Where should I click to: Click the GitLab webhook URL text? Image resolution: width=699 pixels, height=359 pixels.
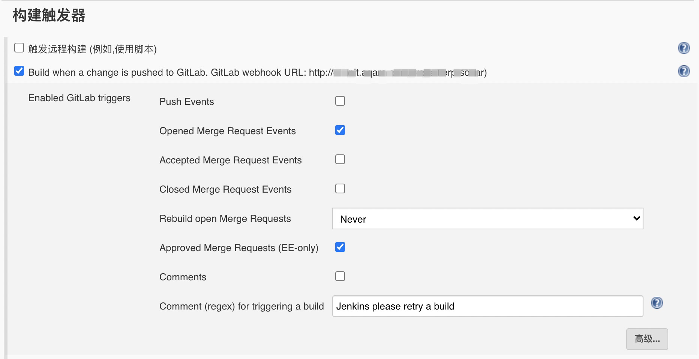[x=397, y=72]
